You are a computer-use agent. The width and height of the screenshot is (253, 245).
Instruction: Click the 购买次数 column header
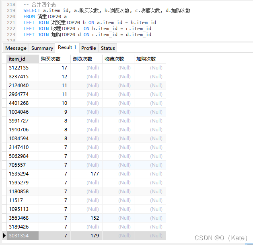55,59
